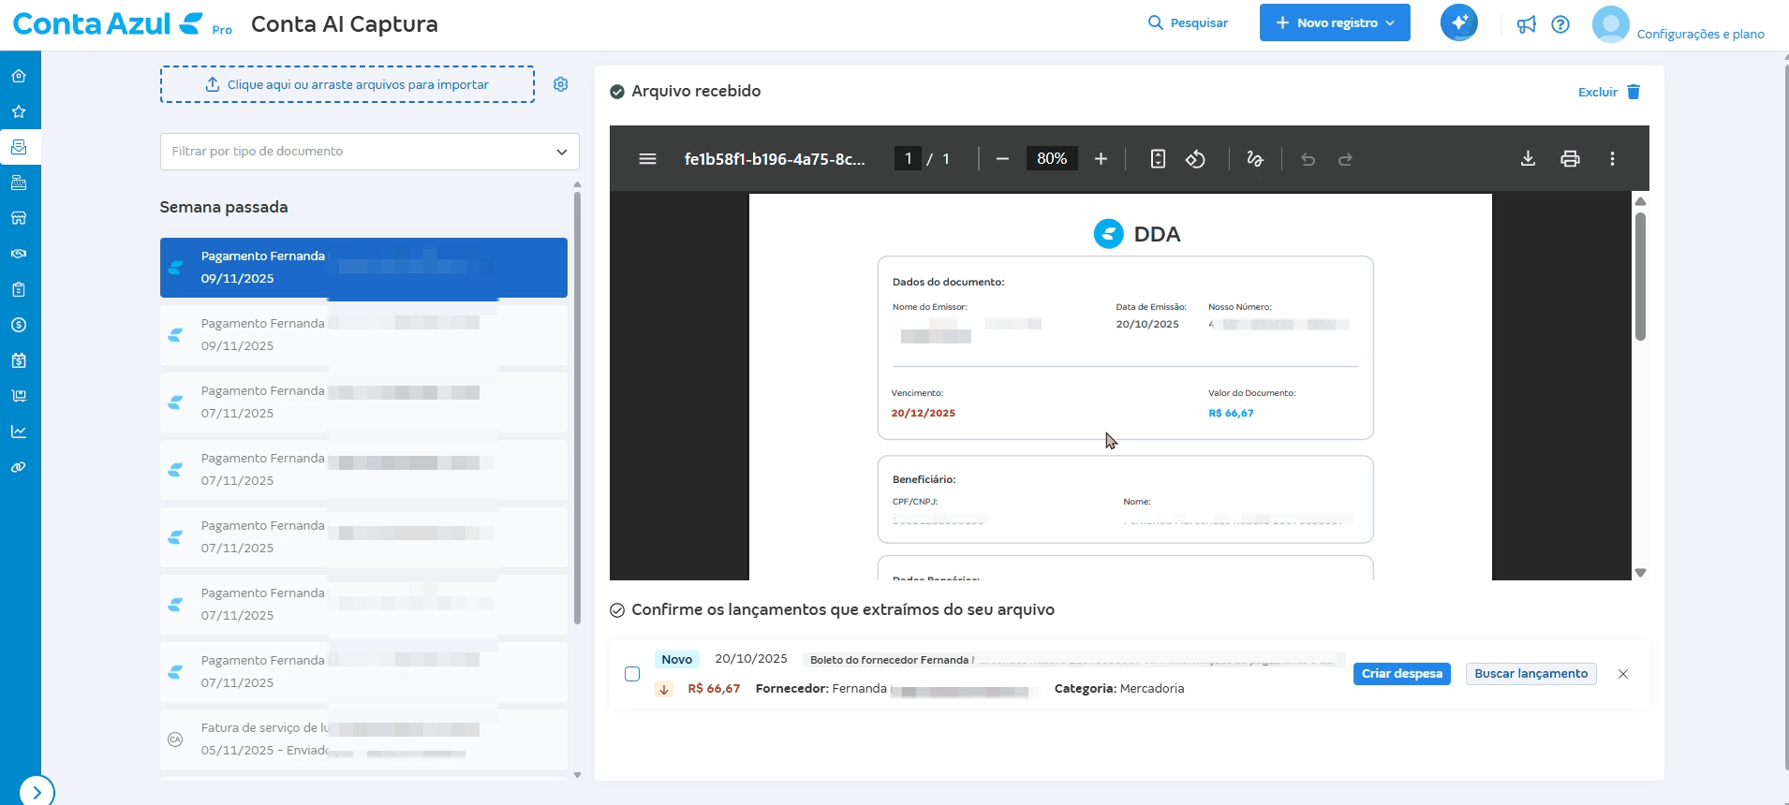The height and width of the screenshot is (805, 1789).
Task: Open the line chart reports icon
Action: pyautogui.click(x=19, y=432)
